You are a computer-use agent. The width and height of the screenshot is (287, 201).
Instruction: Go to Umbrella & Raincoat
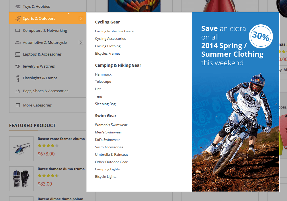point(112,155)
